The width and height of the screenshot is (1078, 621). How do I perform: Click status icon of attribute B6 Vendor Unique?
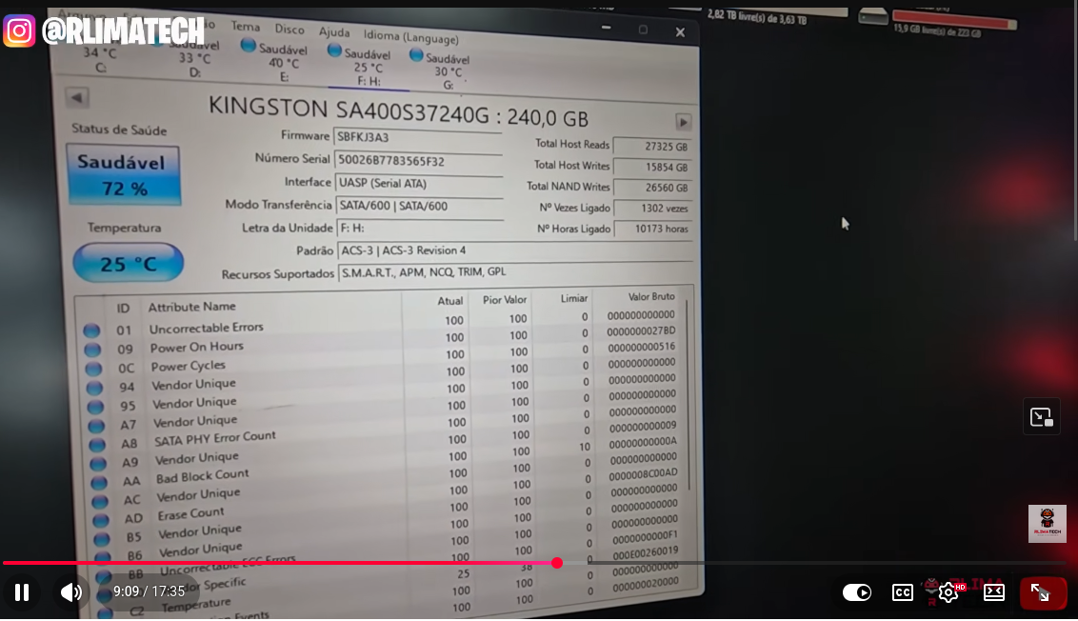pyautogui.click(x=103, y=555)
